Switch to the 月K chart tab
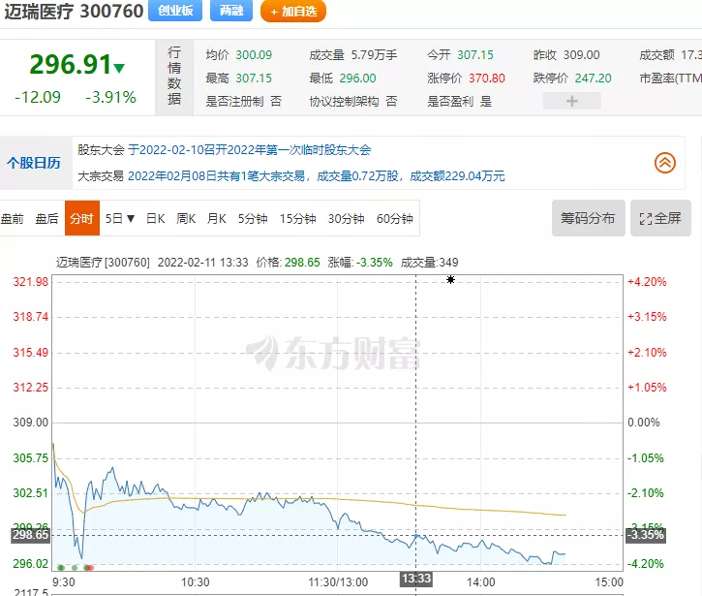702x596 pixels. click(x=216, y=219)
